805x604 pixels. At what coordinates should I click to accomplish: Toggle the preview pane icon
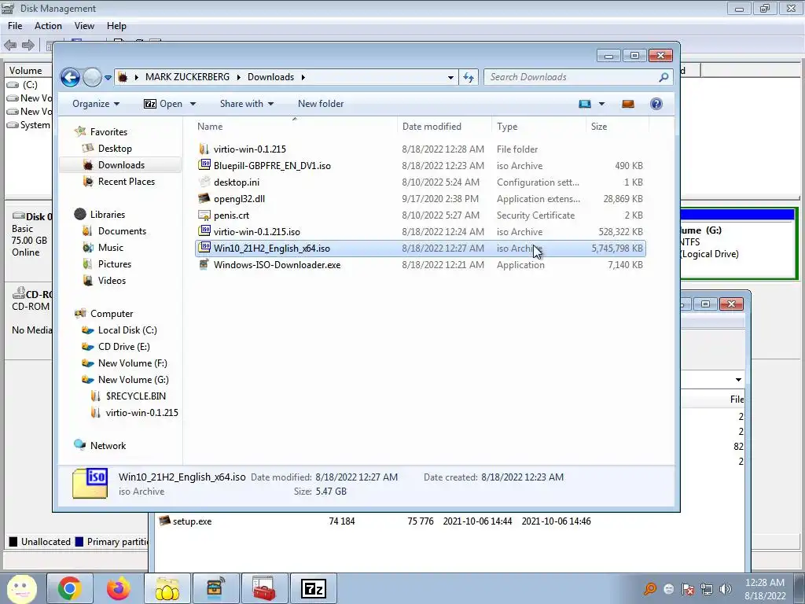628,104
